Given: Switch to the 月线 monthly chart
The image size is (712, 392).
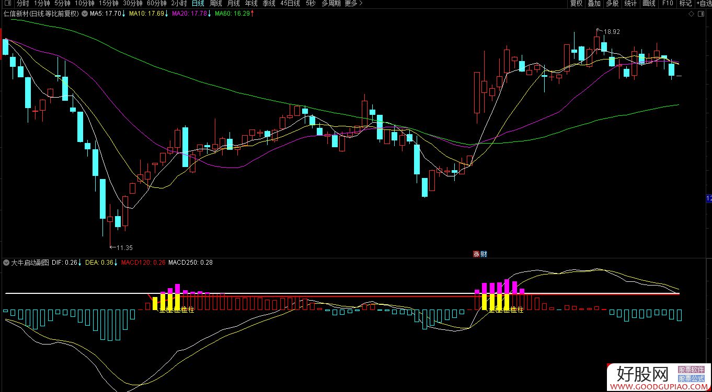Looking at the screenshot, I should tap(233, 4).
